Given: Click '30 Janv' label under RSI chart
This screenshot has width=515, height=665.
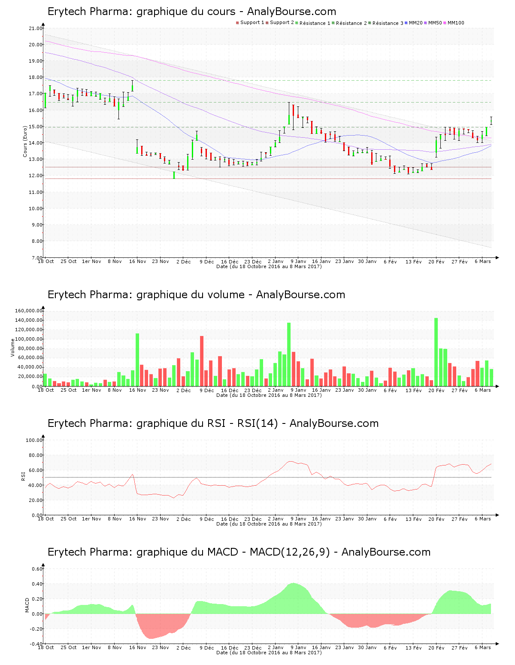Looking at the screenshot, I should pyautogui.click(x=367, y=519).
